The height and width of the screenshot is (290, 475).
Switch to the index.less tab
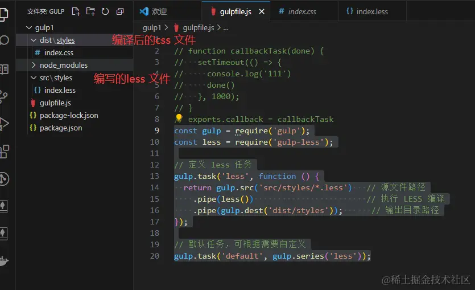pyautogui.click(x=372, y=11)
